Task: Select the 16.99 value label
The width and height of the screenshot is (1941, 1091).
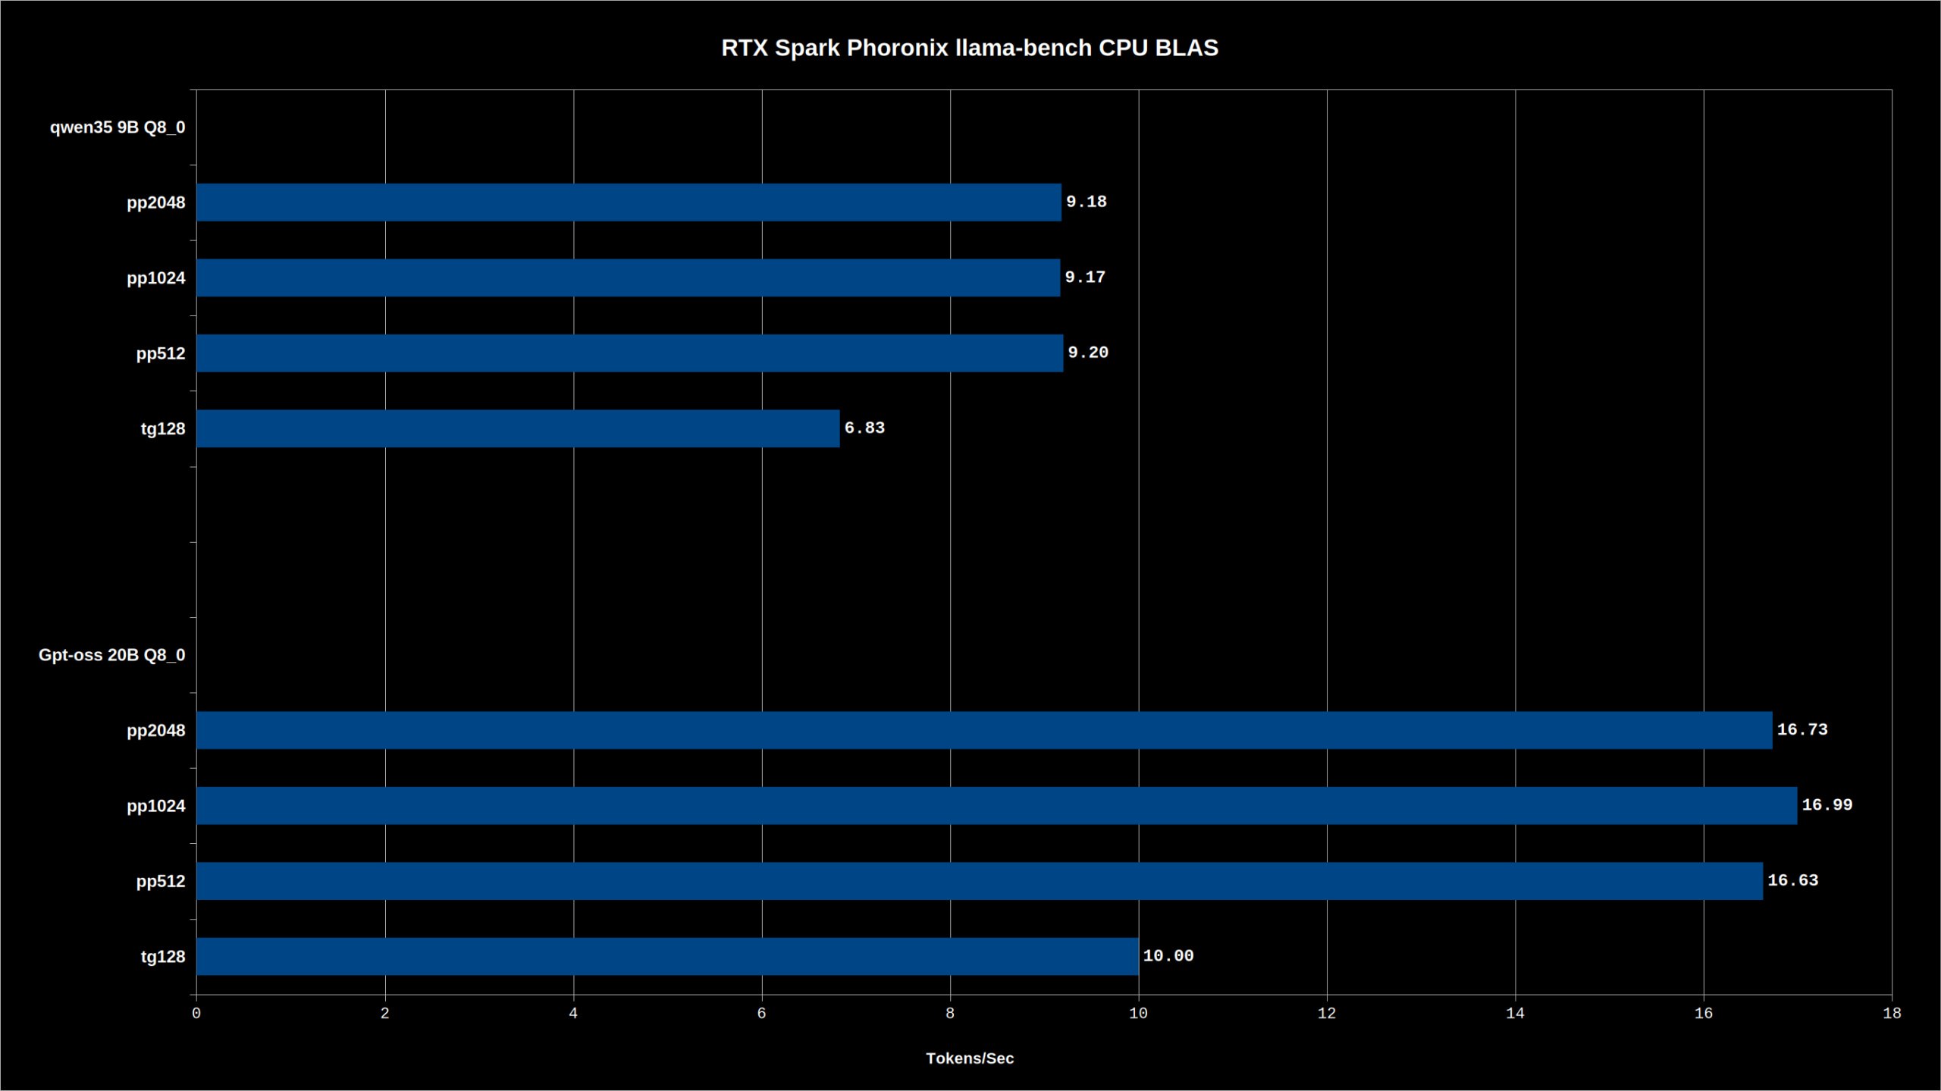Action: coord(1827,804)
